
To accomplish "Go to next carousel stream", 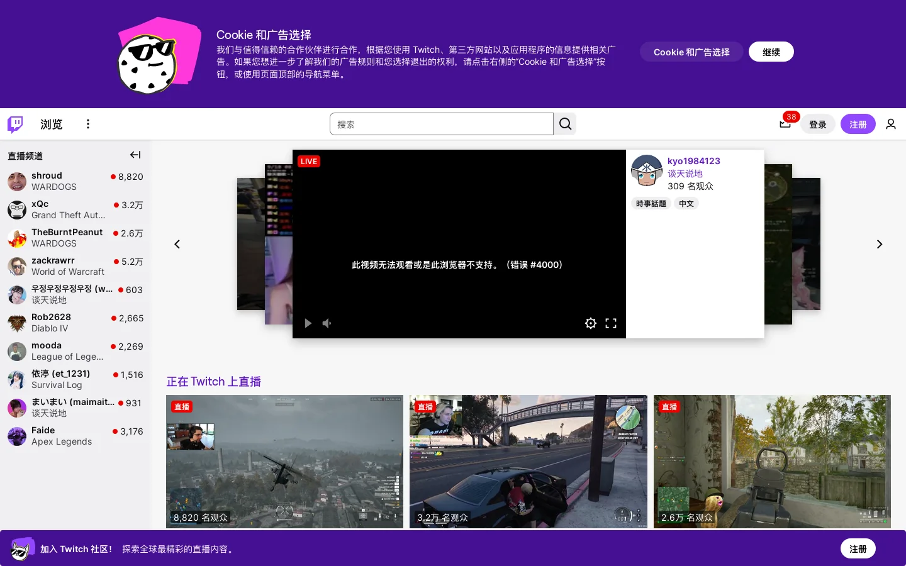I will [x=880, y=244].
